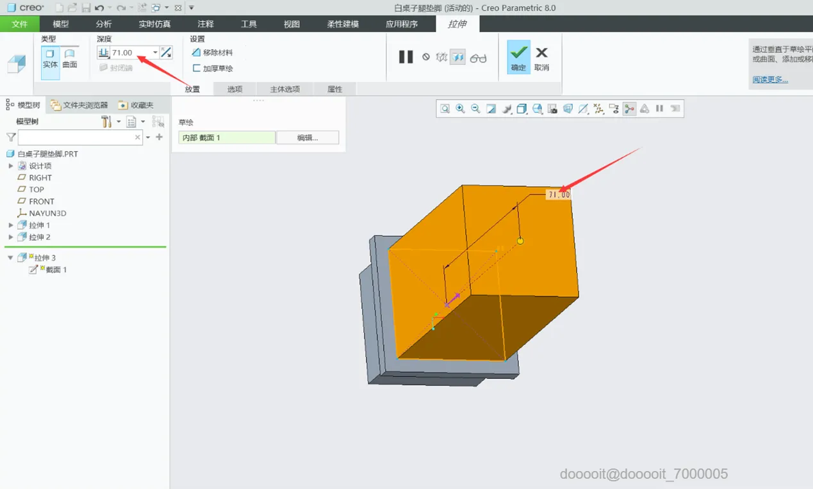Viewport: 813px width, 489px height.
Task: Select no preview mode icon
Action: 426,57
